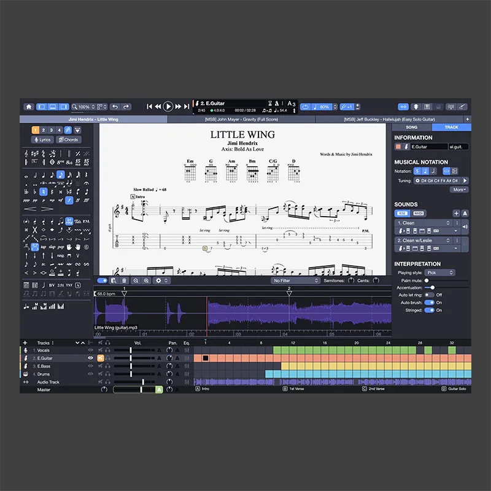Select voice 2 button

click(44, 130)
